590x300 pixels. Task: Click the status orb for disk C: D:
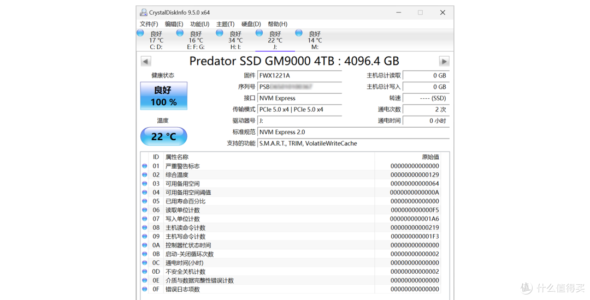click(140, 33)
